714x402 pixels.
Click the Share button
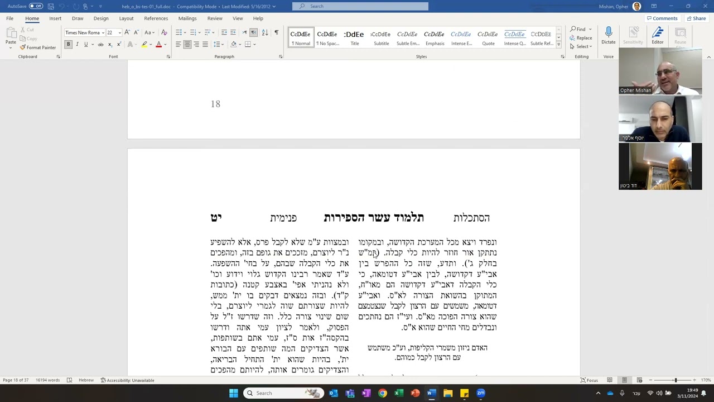click(696, 18)
